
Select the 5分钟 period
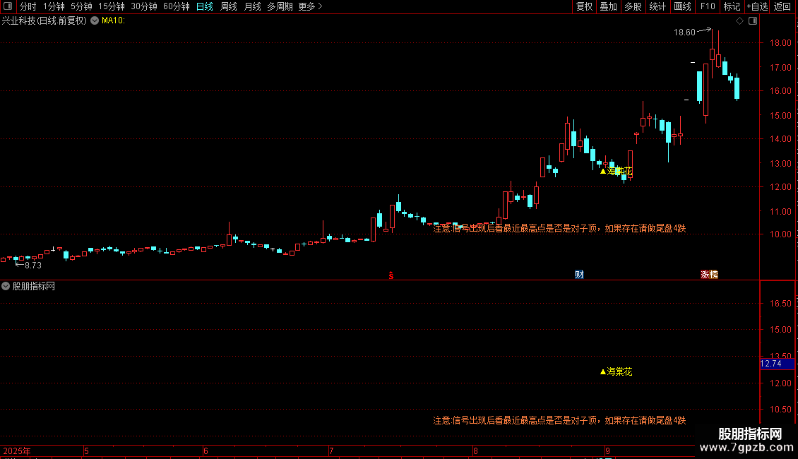point(81,6)
